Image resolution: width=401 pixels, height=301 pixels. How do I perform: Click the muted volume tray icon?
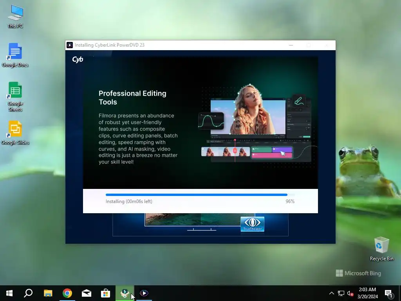350,293
